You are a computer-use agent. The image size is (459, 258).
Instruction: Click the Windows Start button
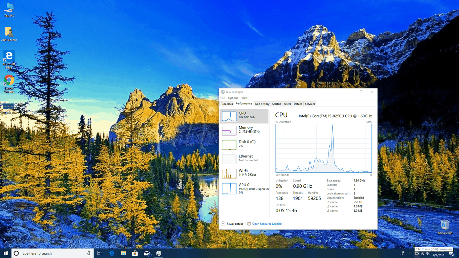pyautogui.click(x=5, y=253)
